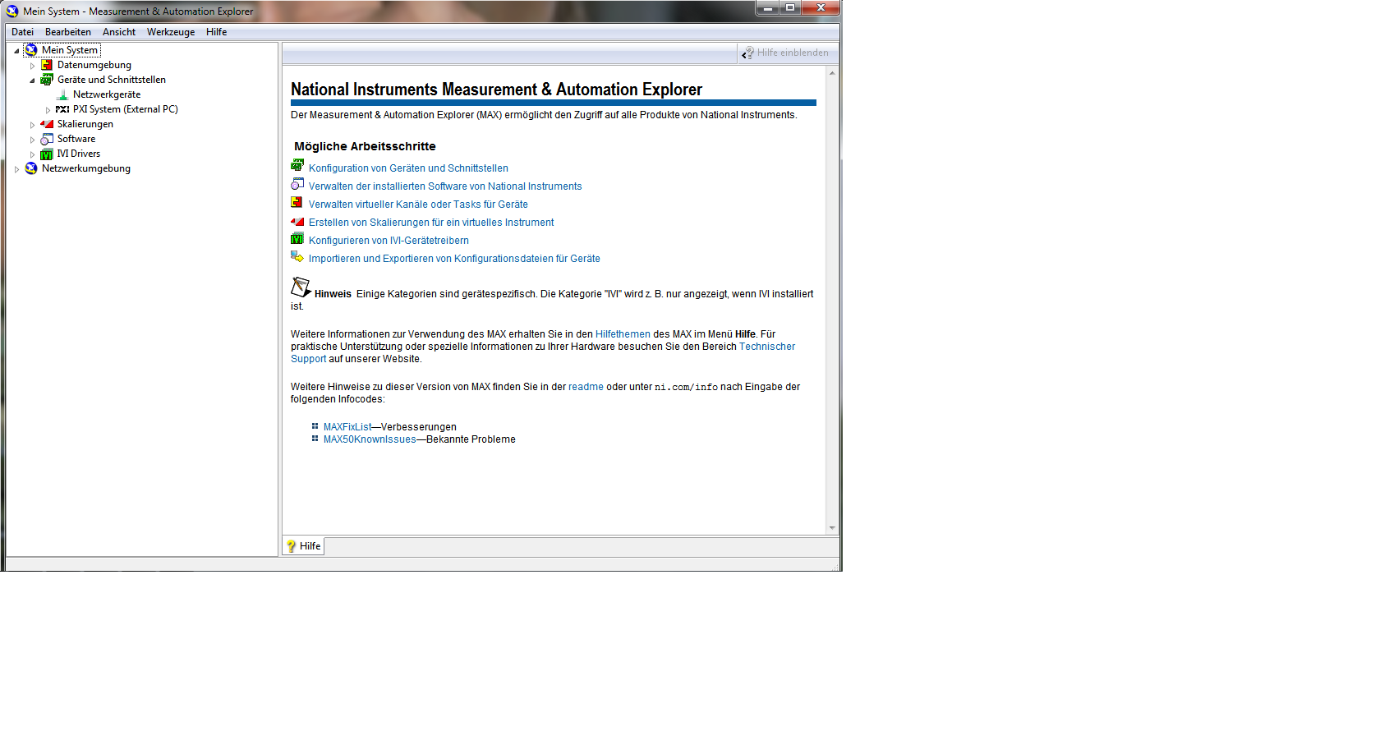
Task: Click the PXI System icon
Action: coord(62,109)
